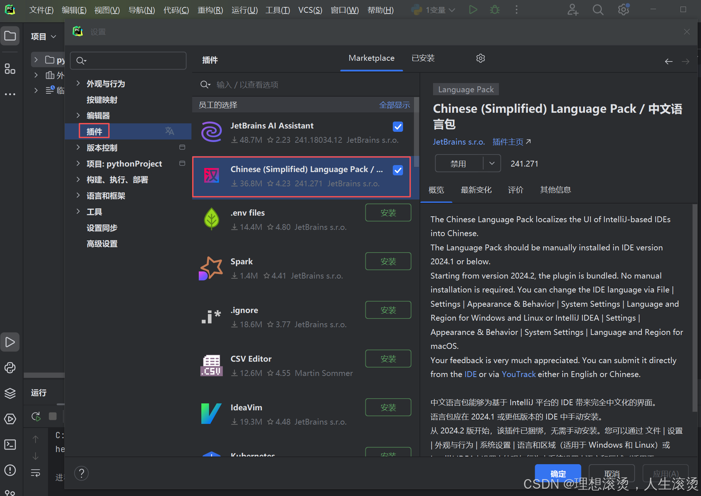Open the 重构(R) menu
This screenshot has width=701, height=496.
click(x=210, y=10)
